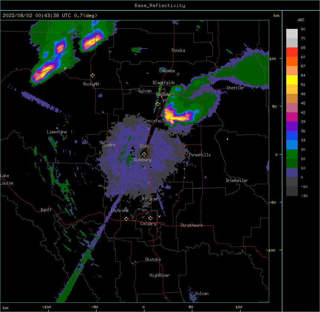Click the yellow diamond marker near RockyMH
This screenshot has height=312, width=320.
(93, 76)
